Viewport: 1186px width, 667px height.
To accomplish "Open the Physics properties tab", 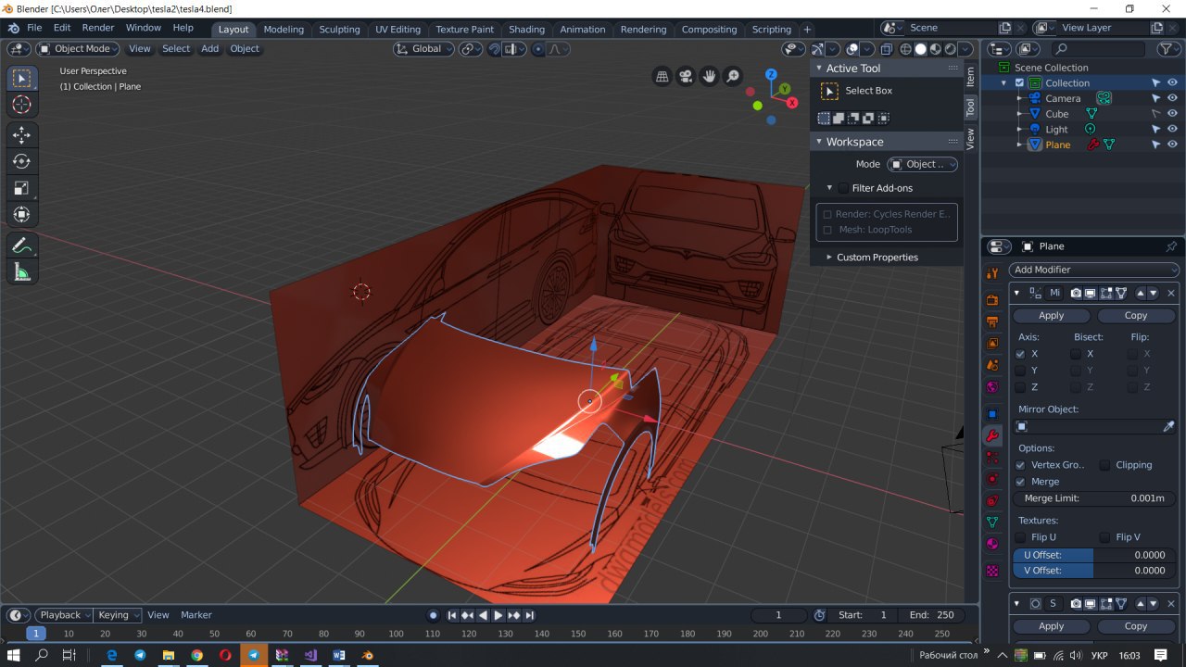I will [992, 479].
